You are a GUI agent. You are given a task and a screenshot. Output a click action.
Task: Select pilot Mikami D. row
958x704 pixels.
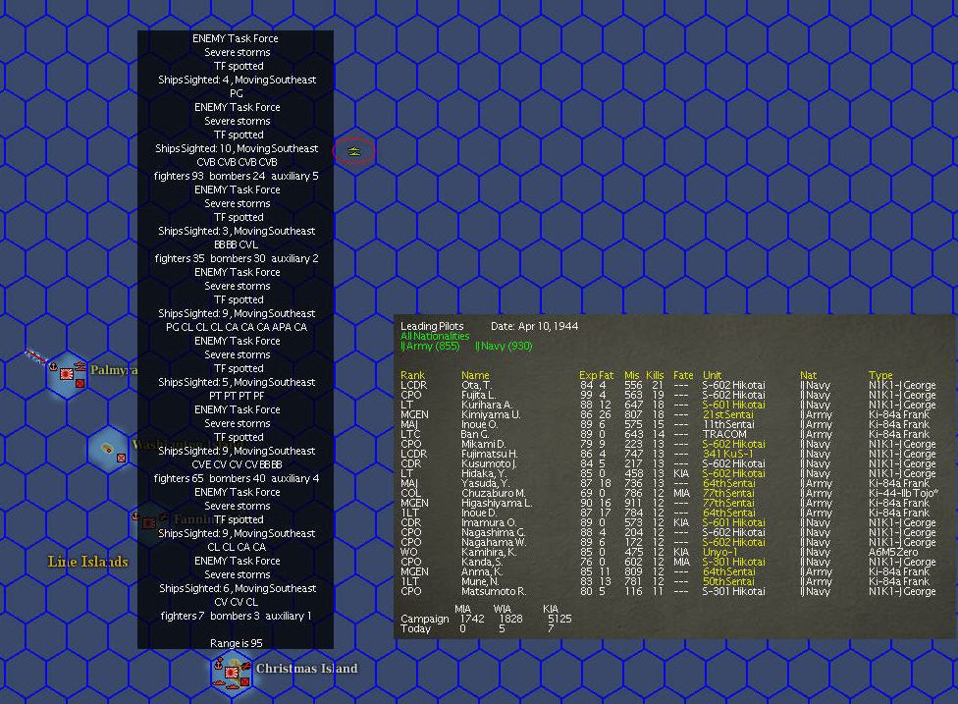(x=668, y=444)
